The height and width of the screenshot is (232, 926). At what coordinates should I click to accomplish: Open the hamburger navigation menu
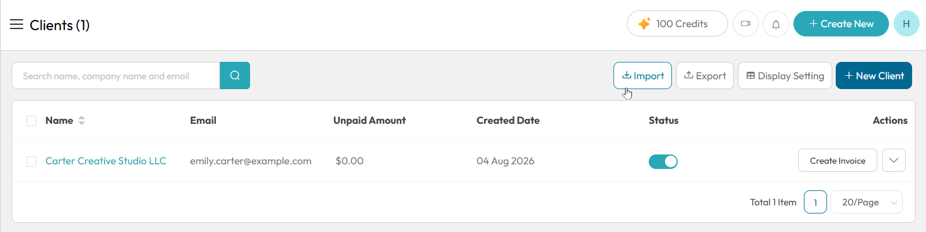tap(17, 24)
